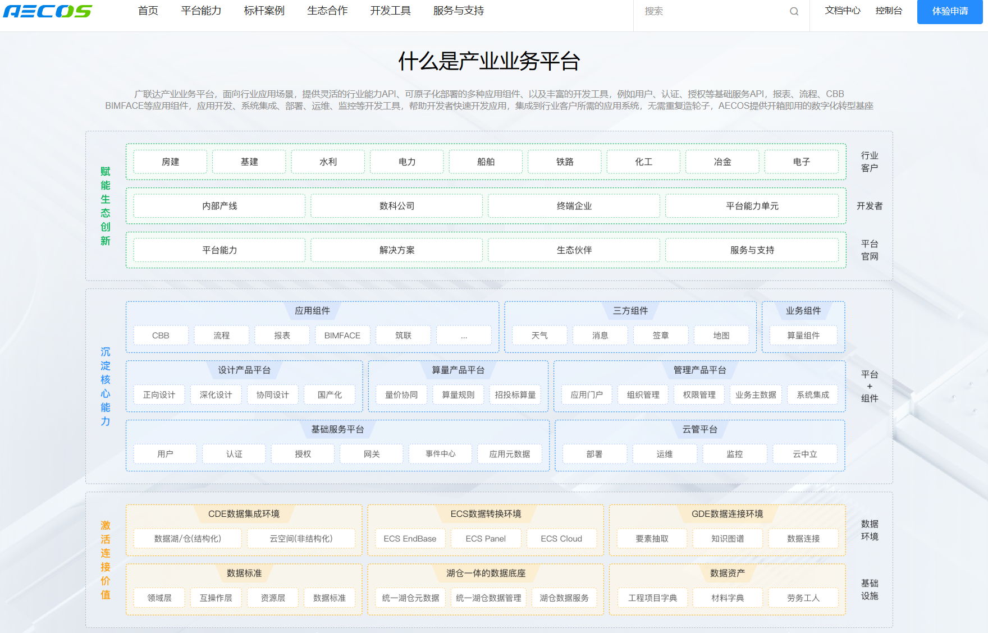Viewport: 988px width, 633px height.
Task: Open the 开发工具 navigation item
Action: pos(390,11)
